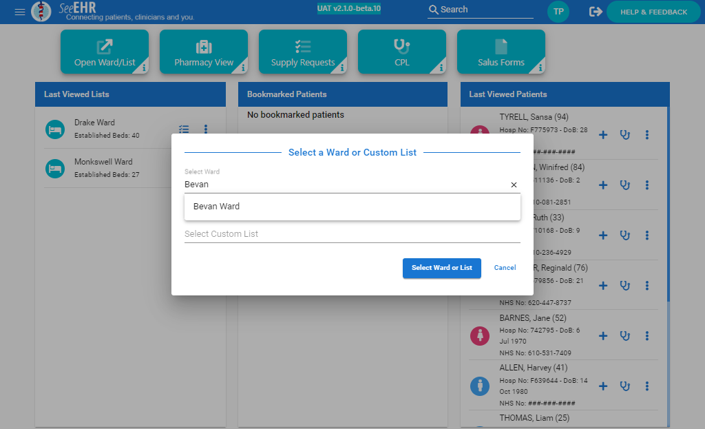Click the search magnifier icon
The image size is (705, 429).
click(434, 10)
